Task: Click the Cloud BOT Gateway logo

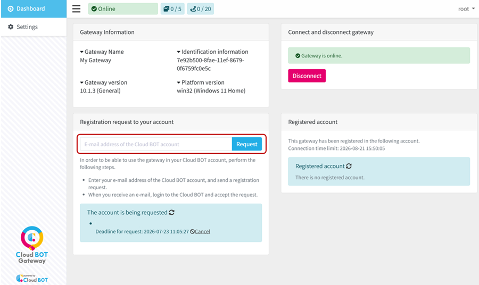Action: [32, 245]
